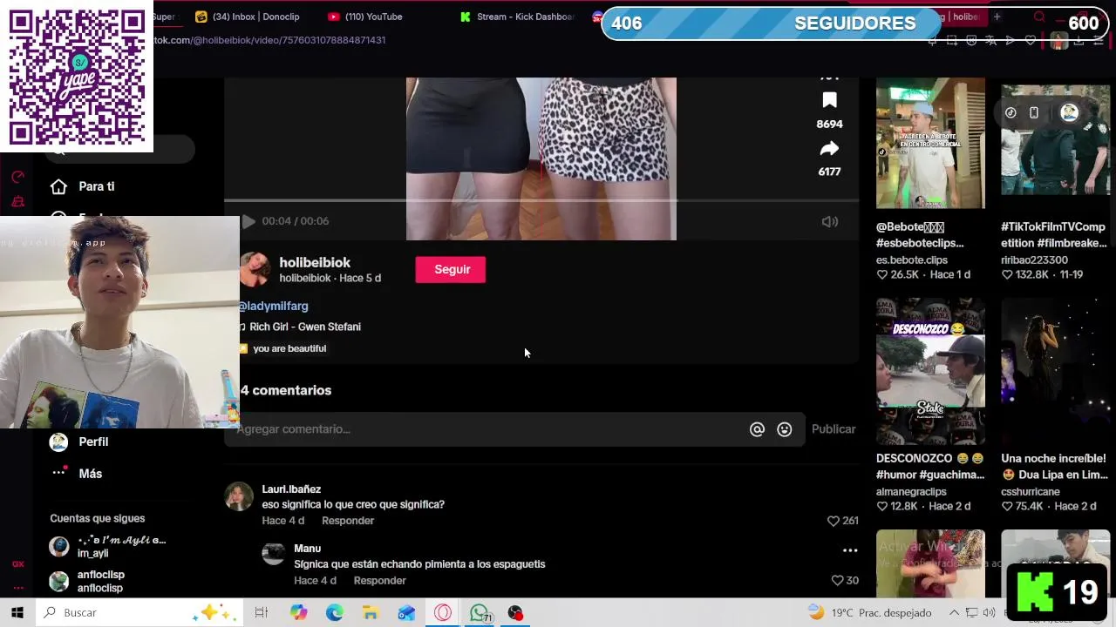Open the Dua Lipa concert video thumbnail
This screenshot has width=1116, height=627.
[1055, 372]
